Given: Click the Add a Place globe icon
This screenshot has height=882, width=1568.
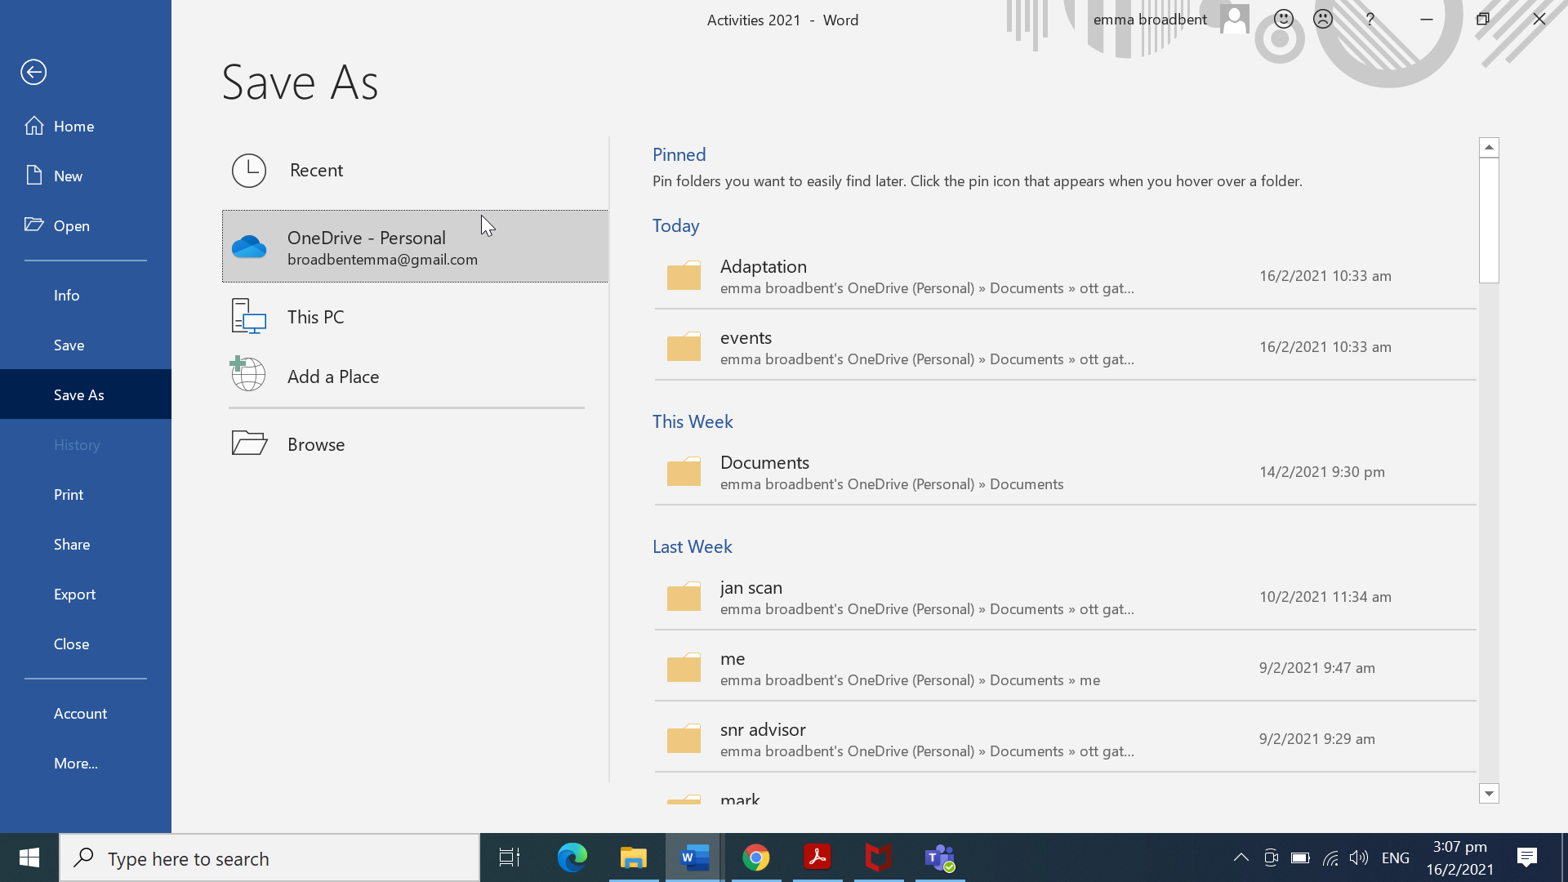Looking at the screenshot, I should tap(247, 374).
